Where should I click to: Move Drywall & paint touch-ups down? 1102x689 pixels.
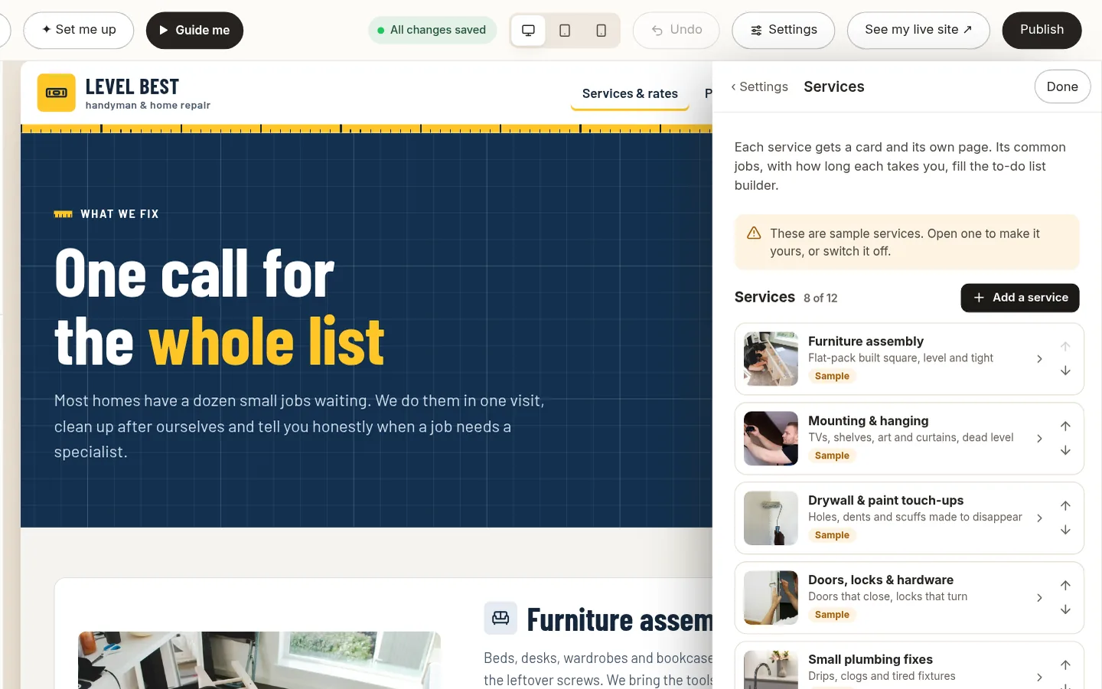(1065, 531)
